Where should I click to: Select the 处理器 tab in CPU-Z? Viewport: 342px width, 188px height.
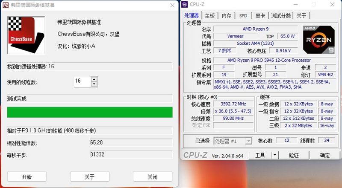pyautogui.click(x=192, y=15)
